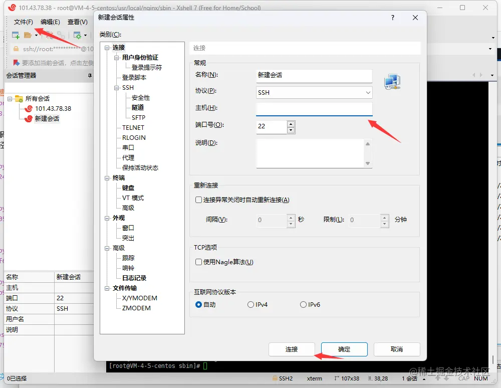Enable automatic reconnect on abnormal disconnect

[198, 200]
